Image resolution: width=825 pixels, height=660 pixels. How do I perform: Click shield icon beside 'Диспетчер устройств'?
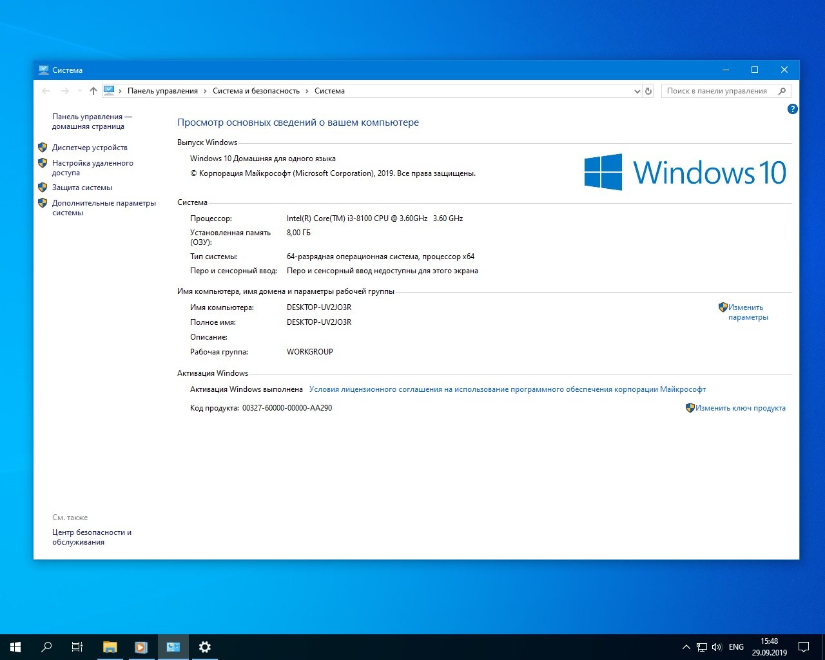pyautogui.click(x=43, y=148)
